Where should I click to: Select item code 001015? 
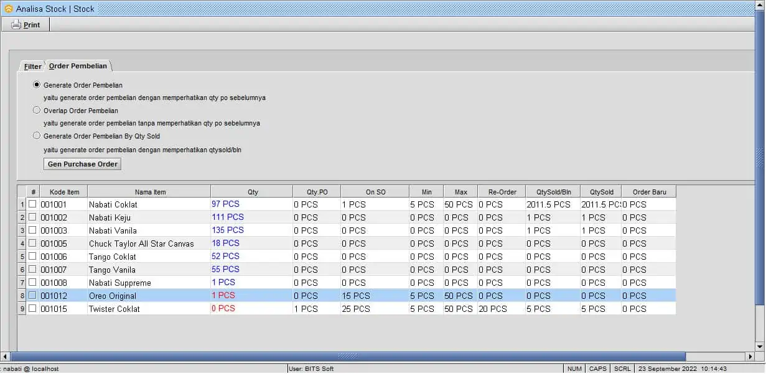63,309
